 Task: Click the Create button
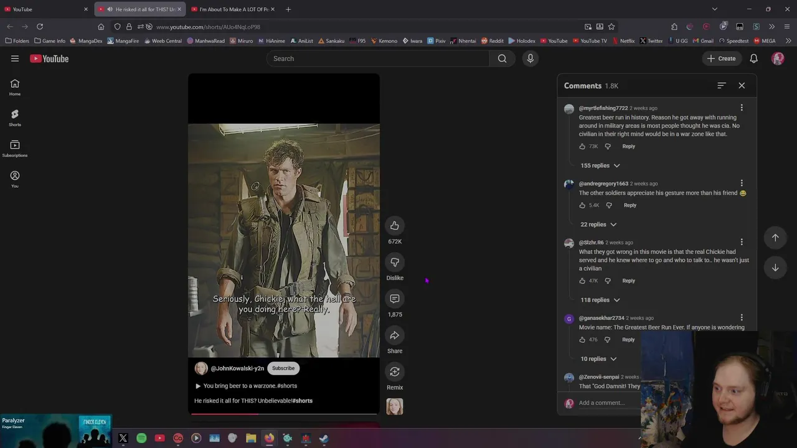click(721, 58)
